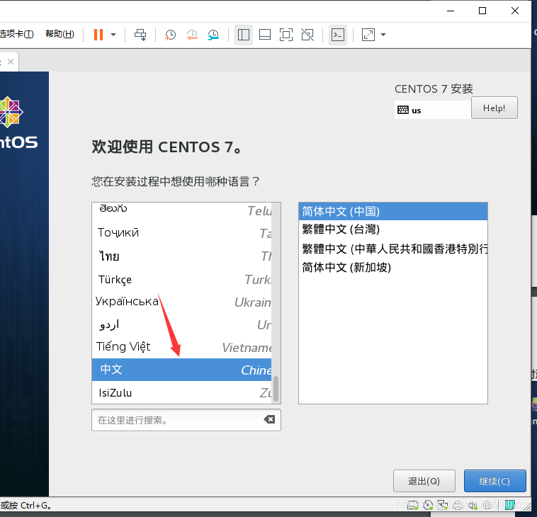
Task: Open the 选项卡(T) menu
Action: [17, 34]
